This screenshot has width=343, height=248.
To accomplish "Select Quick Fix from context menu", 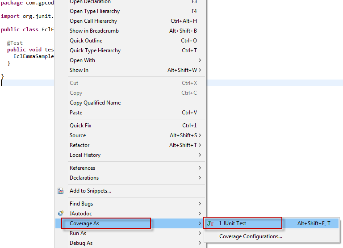I will click(x=80, y=126).
